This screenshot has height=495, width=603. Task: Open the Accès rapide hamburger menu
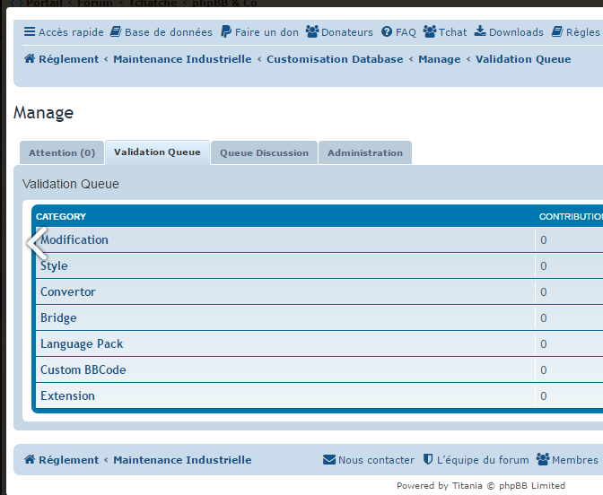30,32
